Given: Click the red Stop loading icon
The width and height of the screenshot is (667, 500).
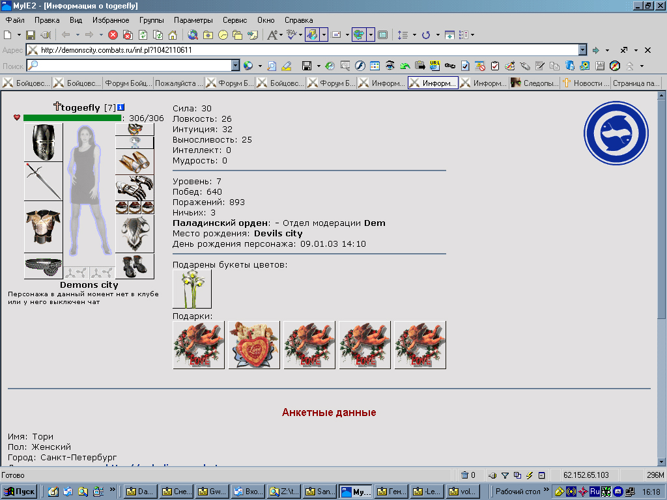Looking at the screenshot, I should (113, 35).
